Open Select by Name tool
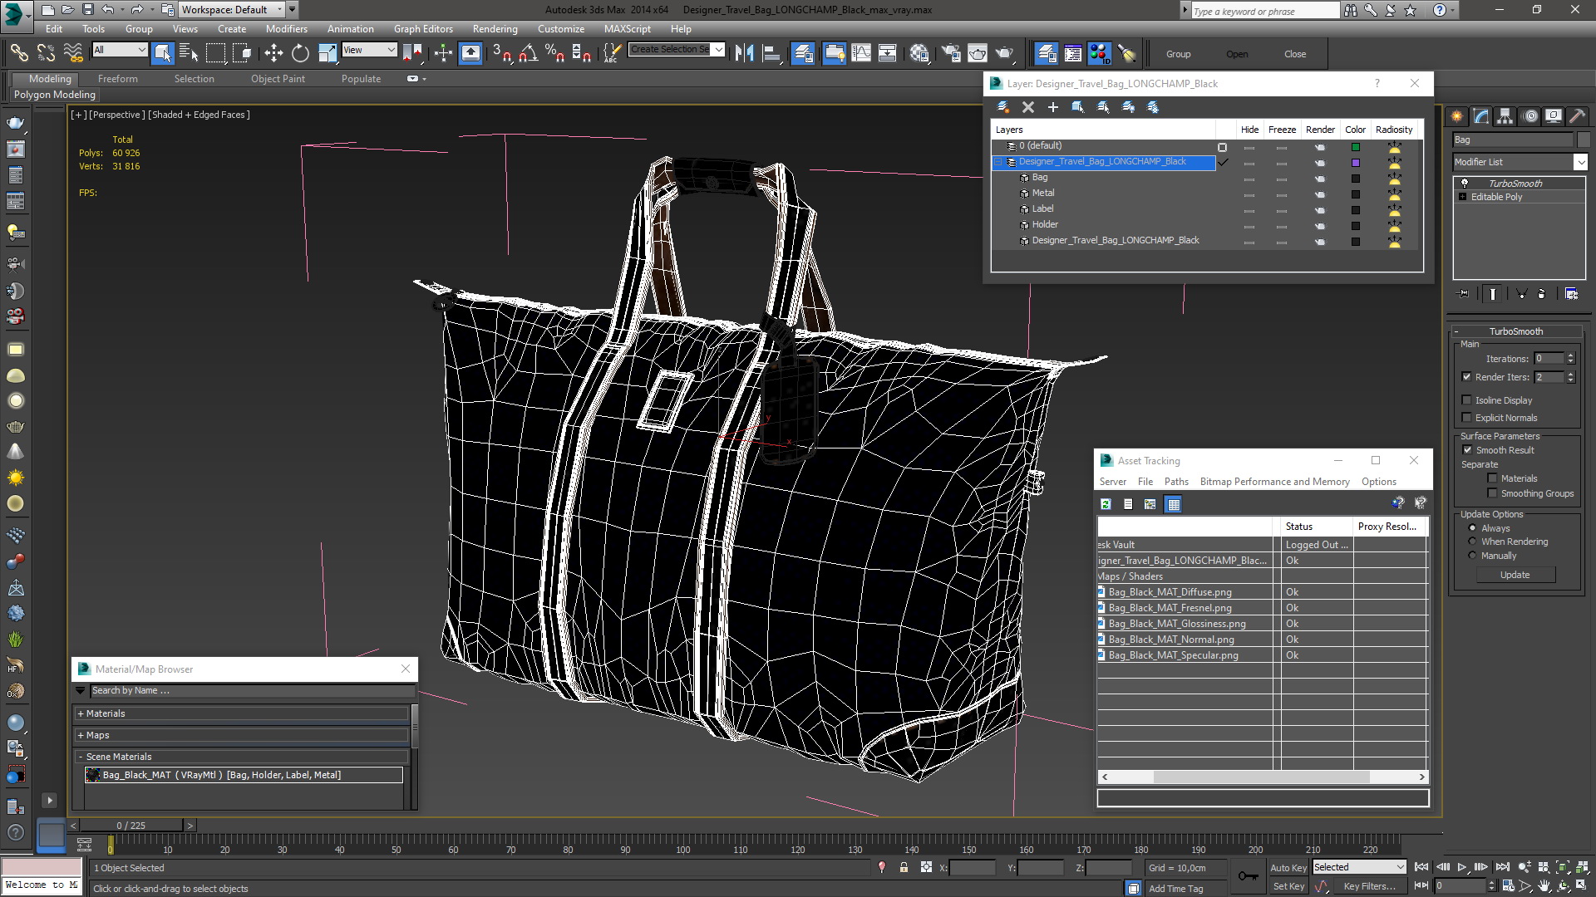Viewport: 1596px width, 897px height. [x=189, y=53]
